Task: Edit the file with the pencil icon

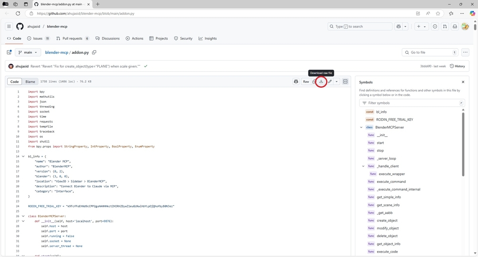Action: 329,81
